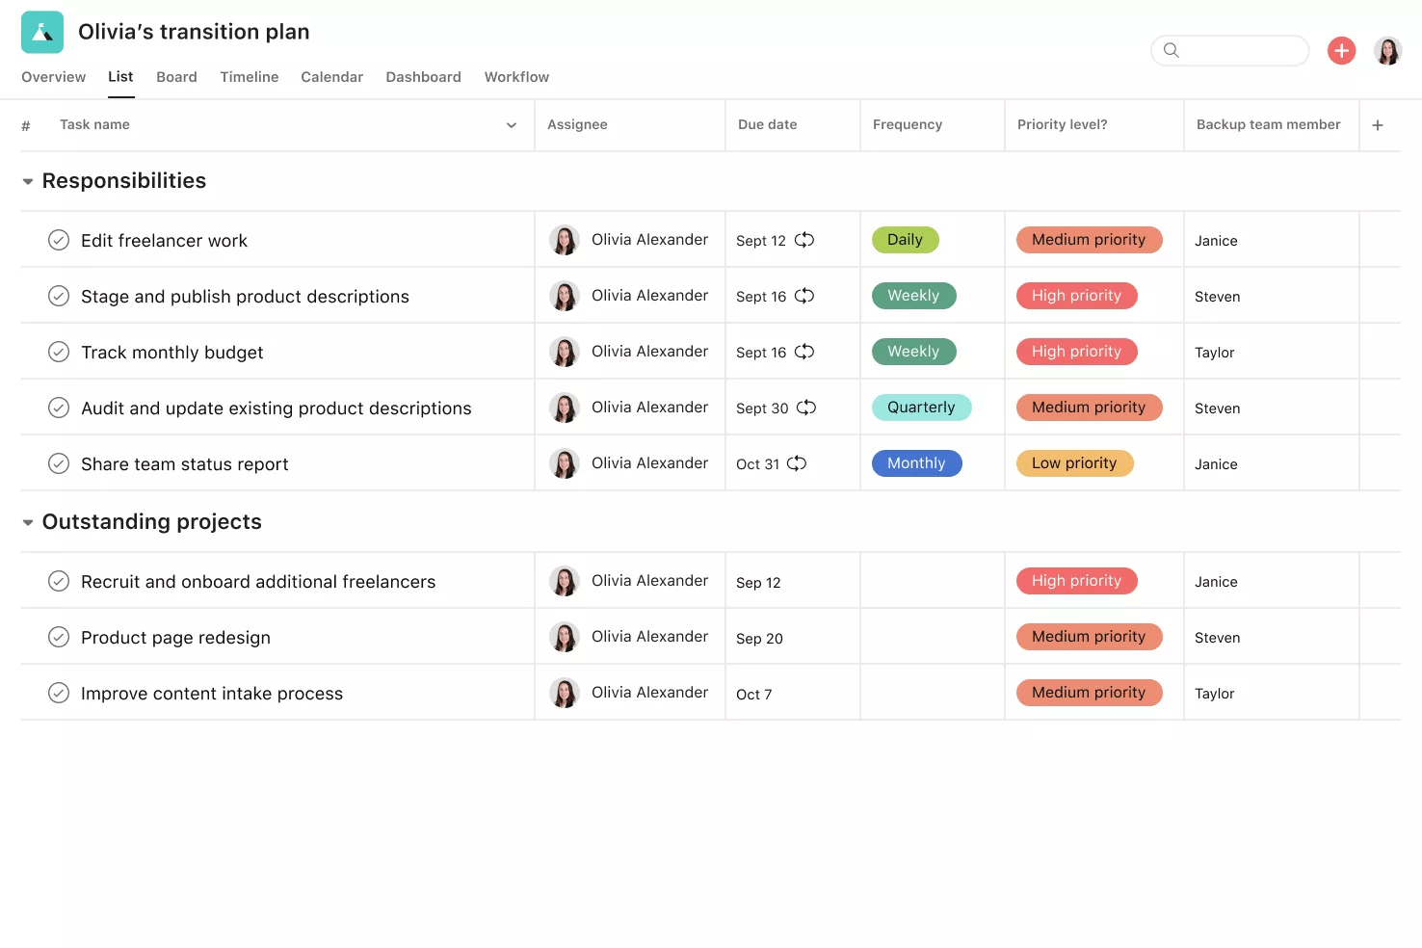This screenshot has height=948, width=1422.
Task: Mark Share team status report complete
Action: tap(59, 463)
